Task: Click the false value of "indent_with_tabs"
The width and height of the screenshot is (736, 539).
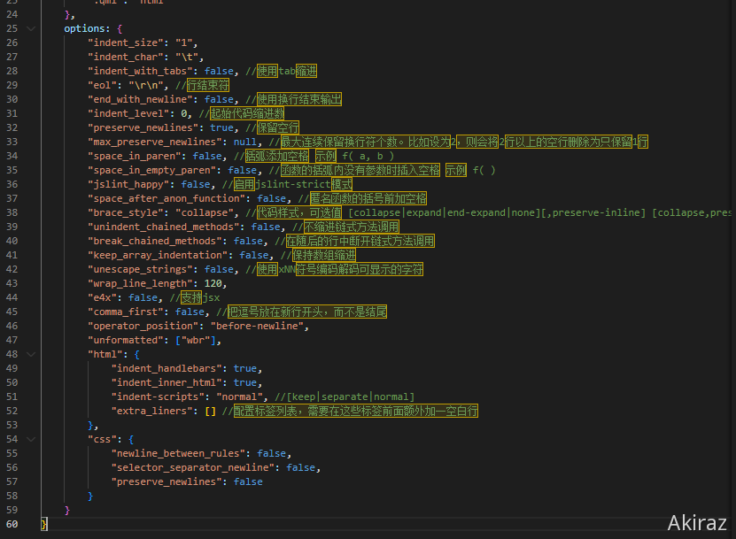Action: [x=219, y=71]
